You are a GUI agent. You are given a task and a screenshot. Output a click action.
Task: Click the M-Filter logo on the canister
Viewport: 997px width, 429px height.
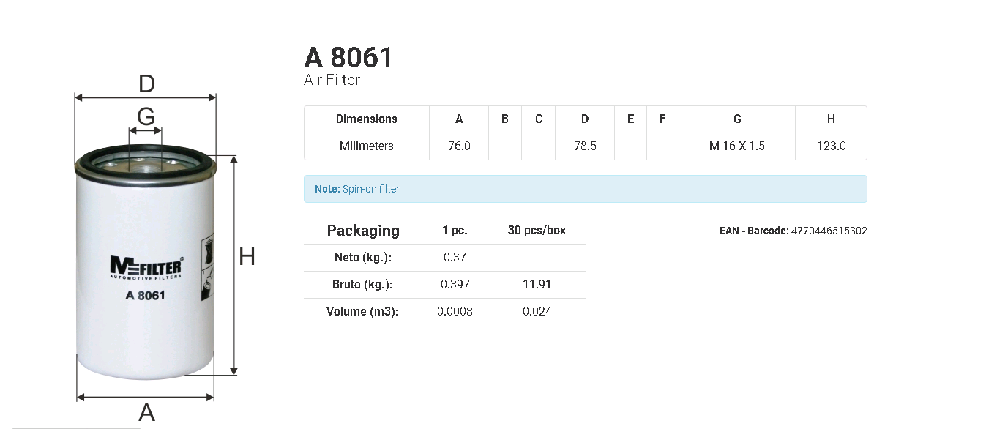pos(146,268)
